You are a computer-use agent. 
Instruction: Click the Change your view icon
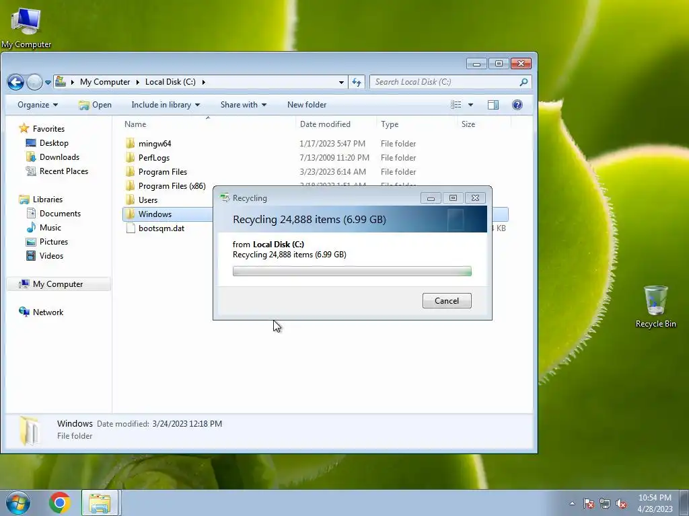pyautogui.click(x=456, y=104)
